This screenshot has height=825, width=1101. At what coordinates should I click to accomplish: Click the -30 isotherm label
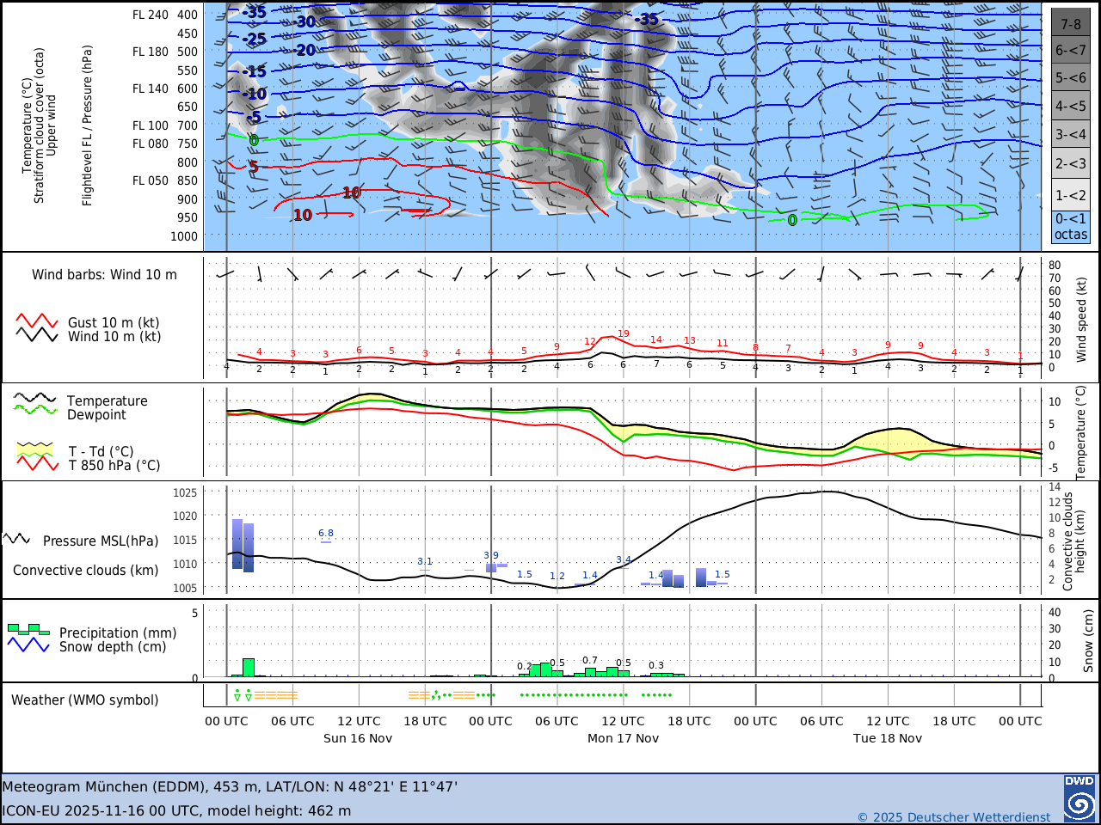303,22
